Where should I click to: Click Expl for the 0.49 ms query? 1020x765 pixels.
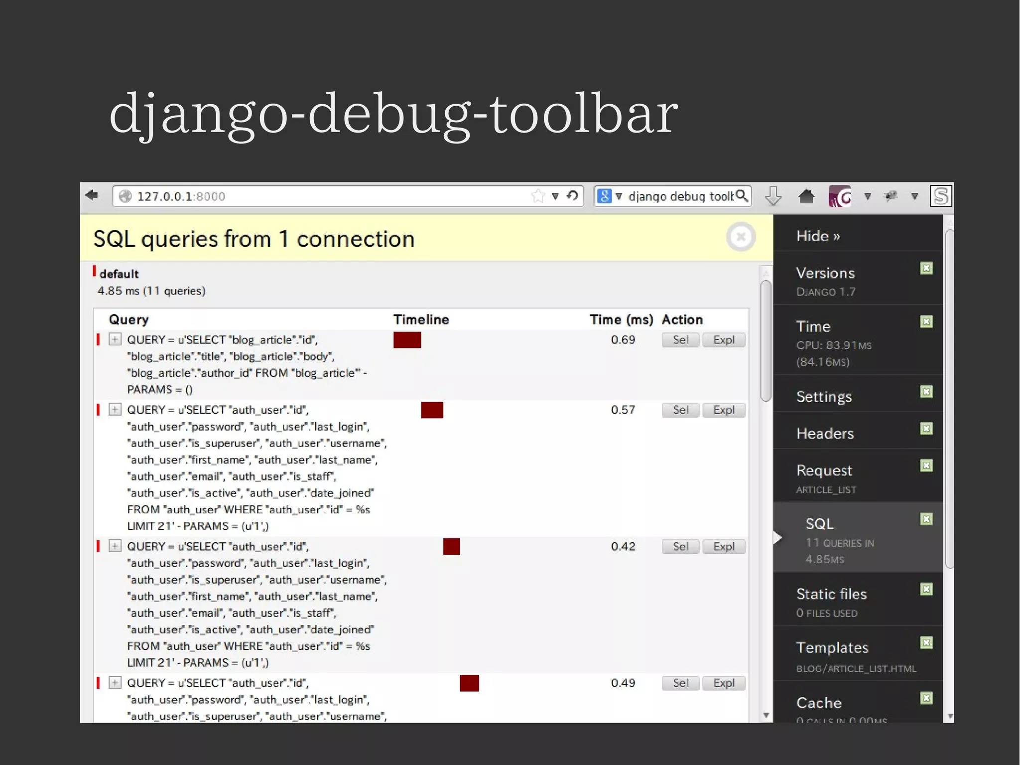[724, 683]
